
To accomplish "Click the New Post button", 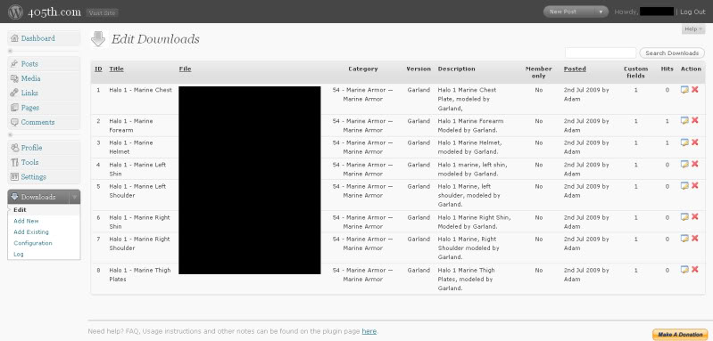I will [569, 12].
